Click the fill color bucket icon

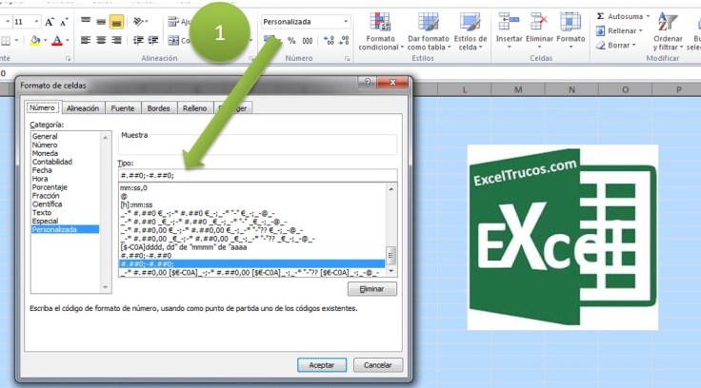pyautogui.click(x=35, y=41)
